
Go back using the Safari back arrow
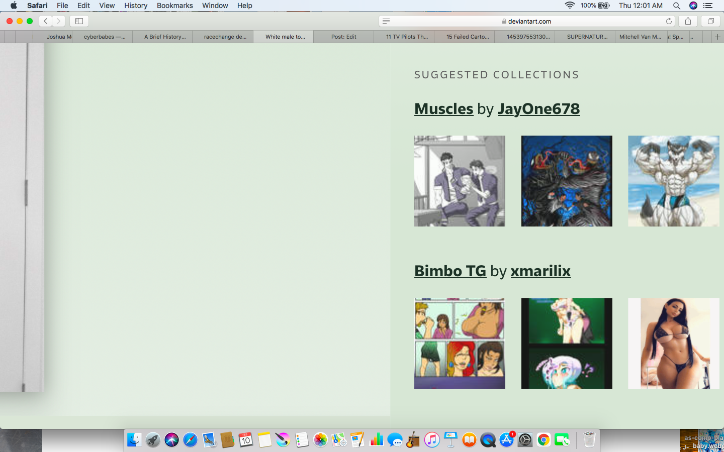[46, 21]
